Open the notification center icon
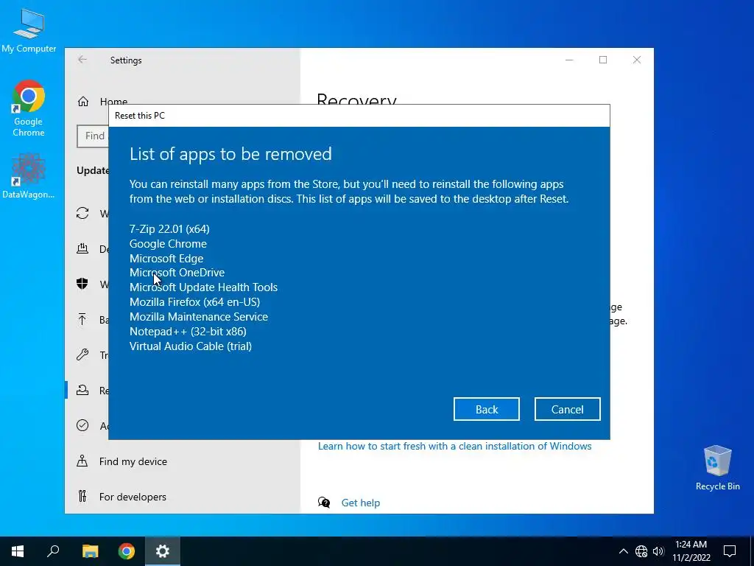Image resolution: width=754 pixels, height=566 pixels. point(730,551)
